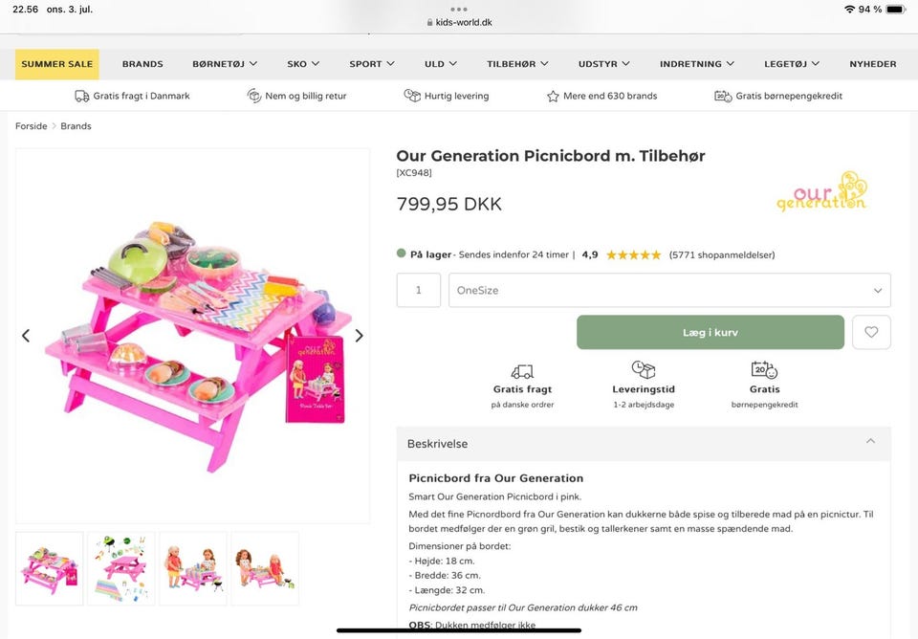Expand the Legetøj menu
This screenshot has height=639, width=918.
792,64
